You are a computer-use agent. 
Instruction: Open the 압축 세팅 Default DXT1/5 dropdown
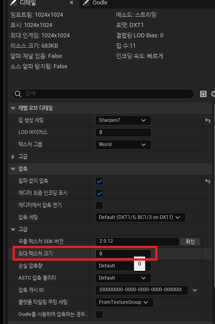(140, 217)
